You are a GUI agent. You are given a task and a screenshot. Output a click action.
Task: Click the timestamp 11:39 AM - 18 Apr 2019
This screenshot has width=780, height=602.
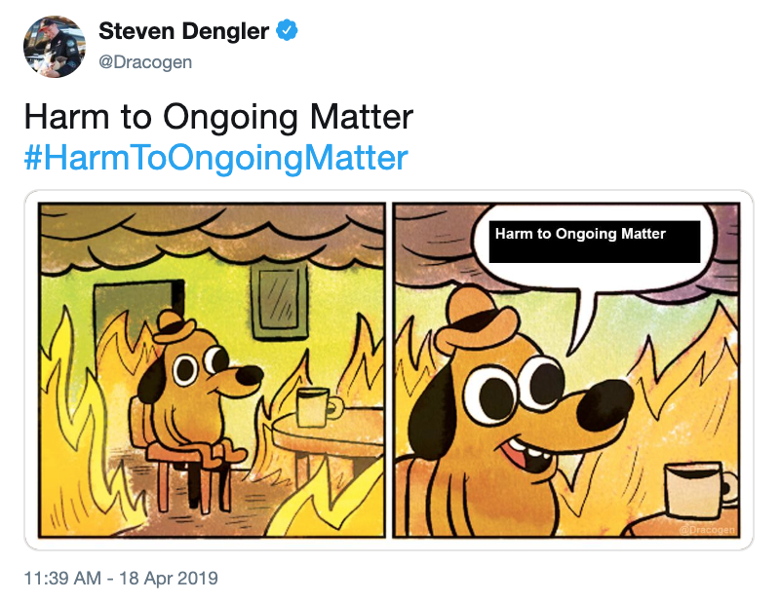pos(122,579)
